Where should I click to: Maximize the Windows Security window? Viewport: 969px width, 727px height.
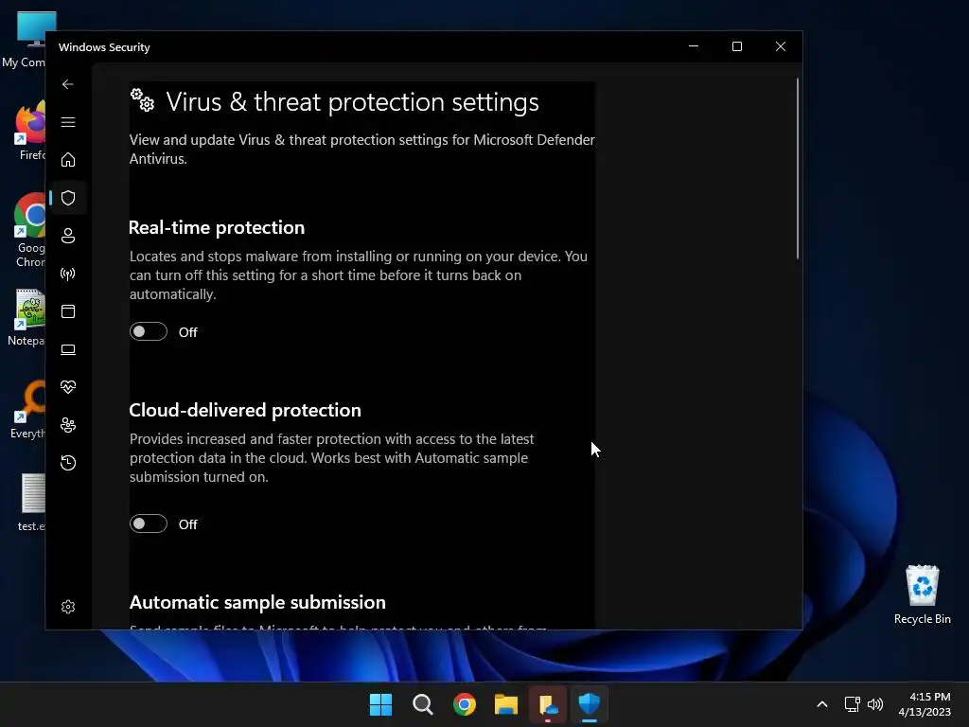pos(736,47)
